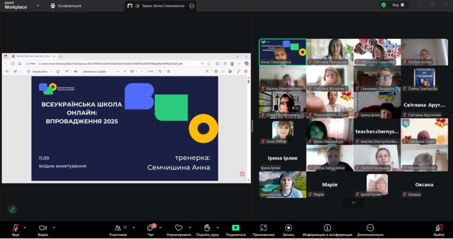Raise hand with Поднять руку icon
Viewport: 453px width, 239px height.
[207, 228]
